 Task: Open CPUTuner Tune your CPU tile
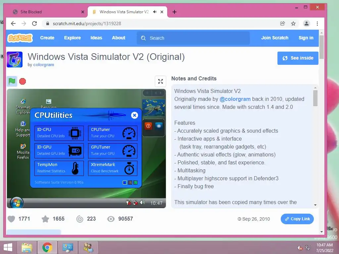(113, 133)
